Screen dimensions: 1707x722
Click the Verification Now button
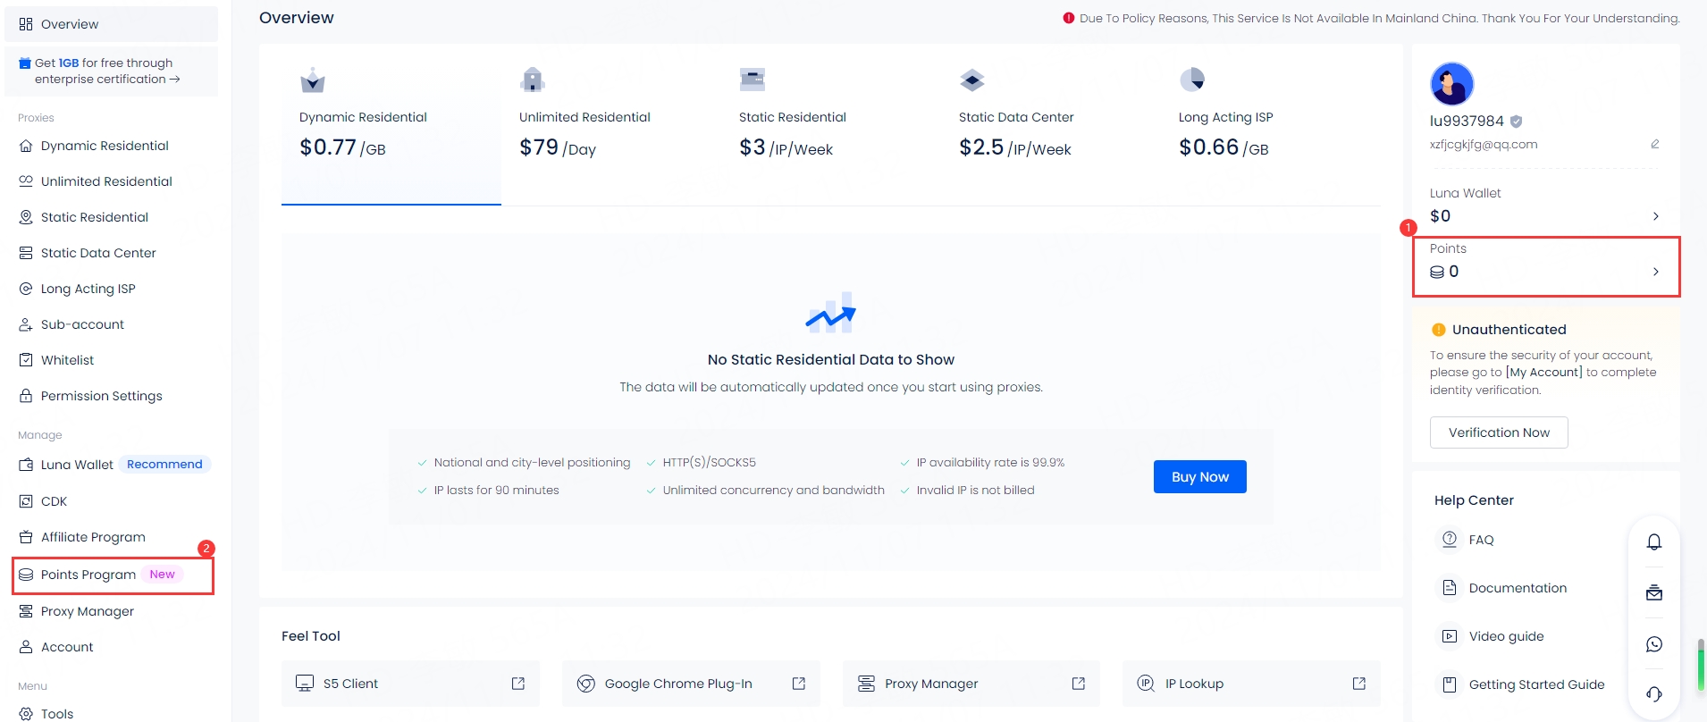1498,432
